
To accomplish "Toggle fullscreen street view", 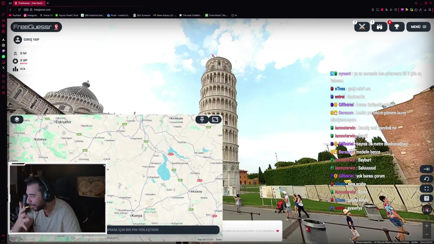I will 427,188.
